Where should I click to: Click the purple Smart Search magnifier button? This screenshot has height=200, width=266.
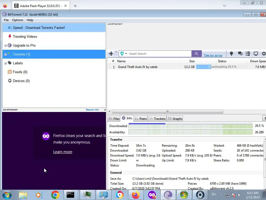196,54
